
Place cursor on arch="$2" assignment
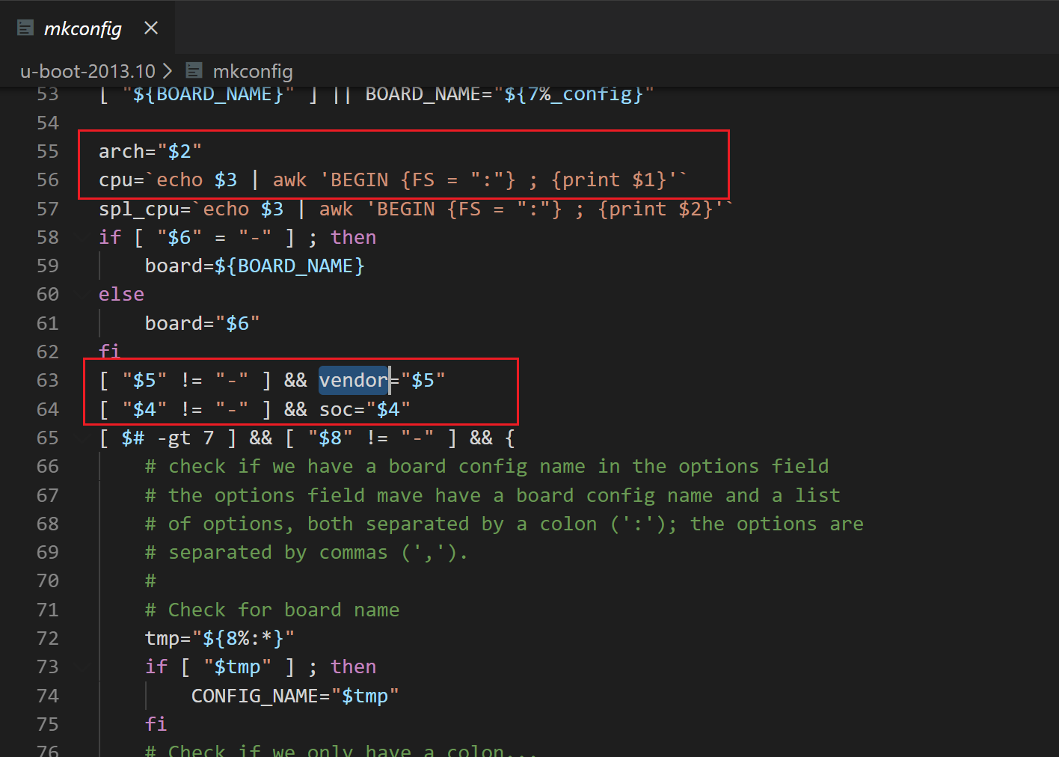click(150, 152)
